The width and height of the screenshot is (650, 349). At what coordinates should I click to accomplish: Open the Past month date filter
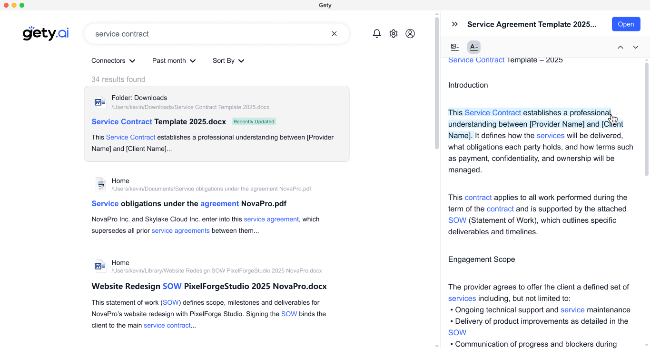(174, 61)
